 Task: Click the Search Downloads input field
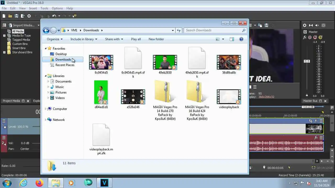click(215, 30)
